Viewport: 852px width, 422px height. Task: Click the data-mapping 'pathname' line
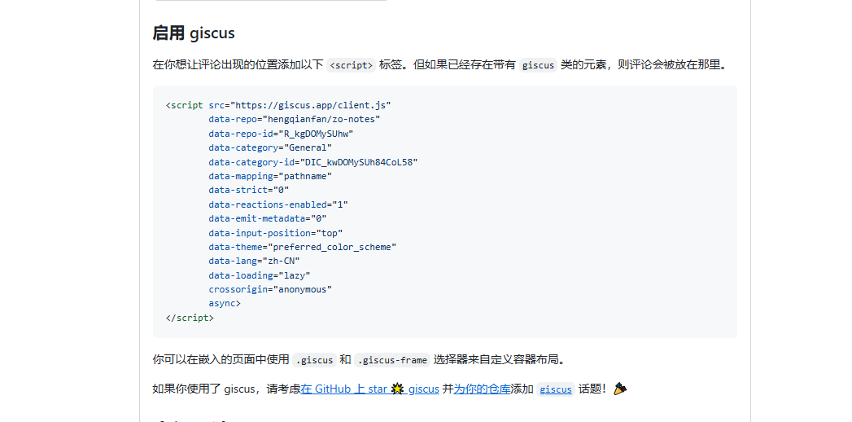click(270, 176)
